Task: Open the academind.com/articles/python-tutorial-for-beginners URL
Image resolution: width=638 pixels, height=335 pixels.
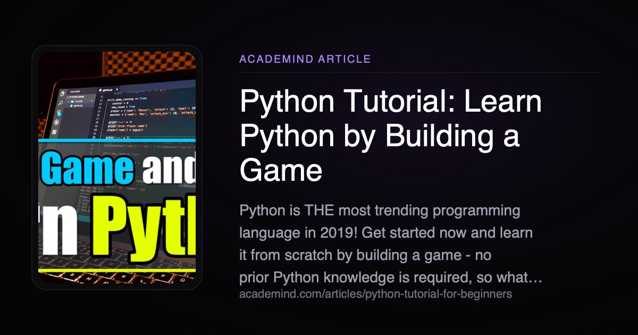Action: [375, 294]
